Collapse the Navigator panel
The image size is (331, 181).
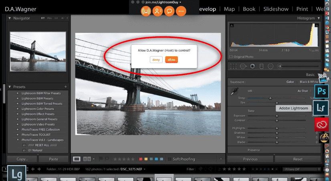coord(10,18)
